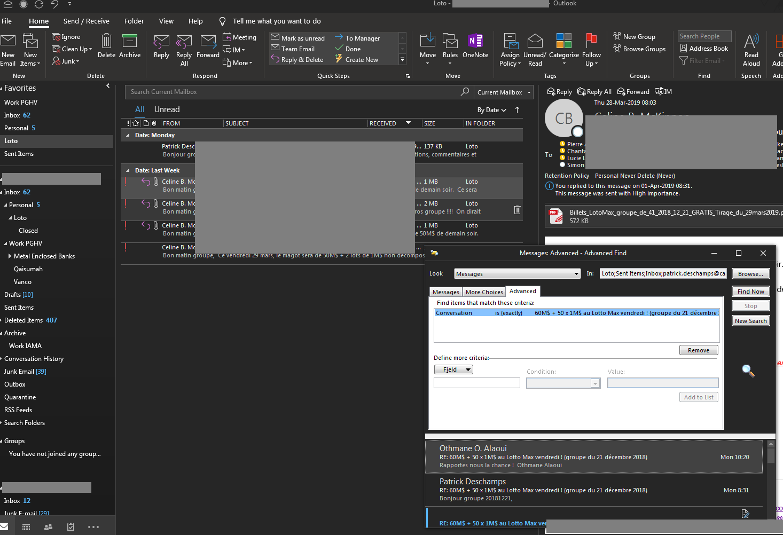Archive the selected message

tap(130, 46)
